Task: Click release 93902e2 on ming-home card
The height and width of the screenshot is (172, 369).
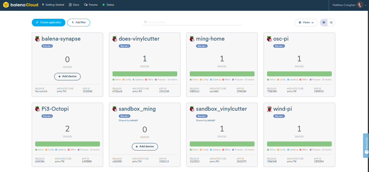Action: (195, 92)
